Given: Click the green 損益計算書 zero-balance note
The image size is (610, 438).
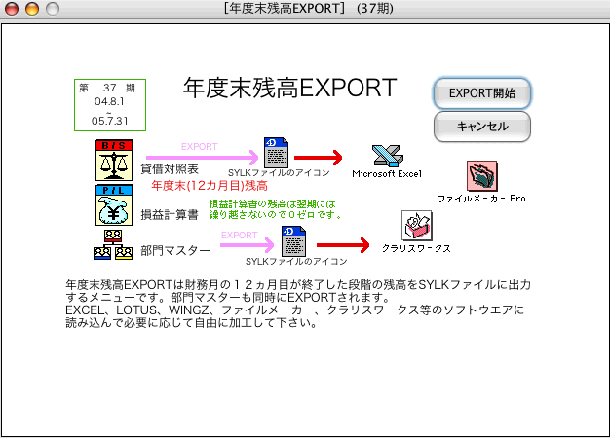Looking at the screenshot, I should 275,208.
